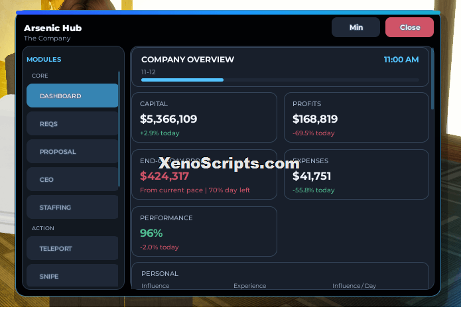Click the Expenses value $41,751

(312, 176)
